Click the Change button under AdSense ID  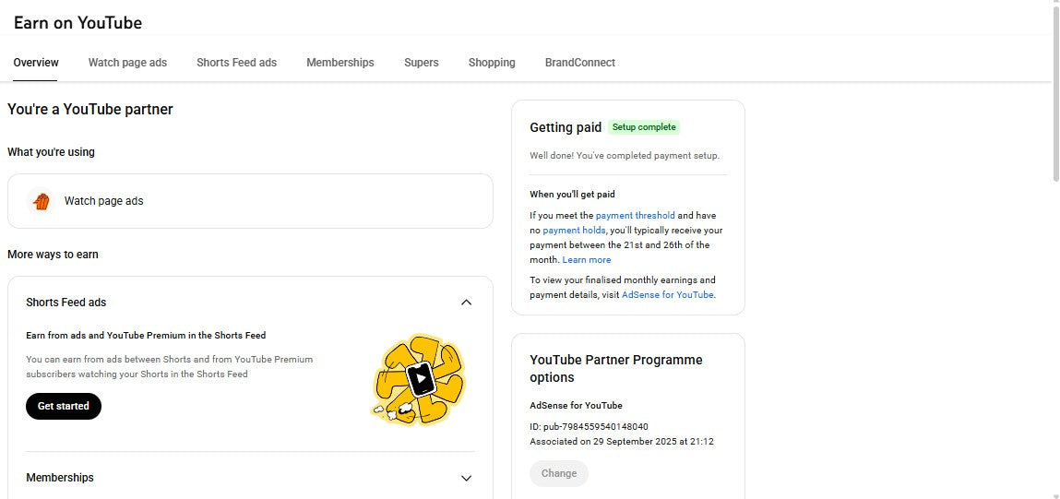[558, 473]
